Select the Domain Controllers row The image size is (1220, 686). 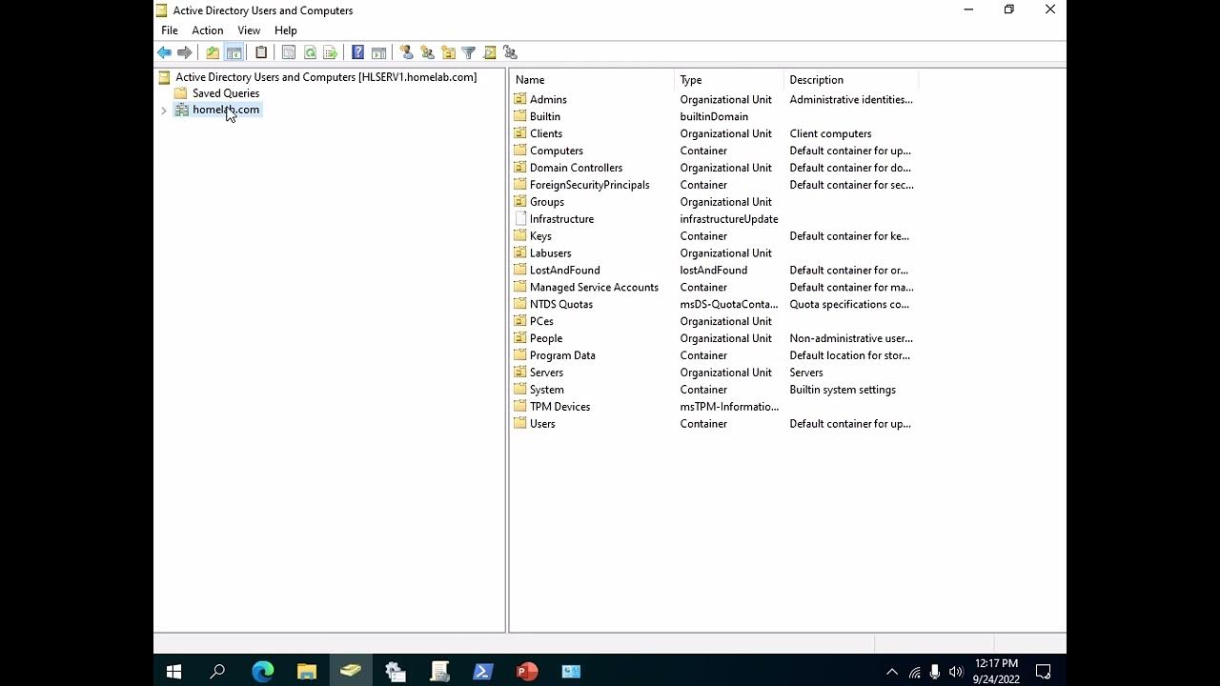[576, 168]
